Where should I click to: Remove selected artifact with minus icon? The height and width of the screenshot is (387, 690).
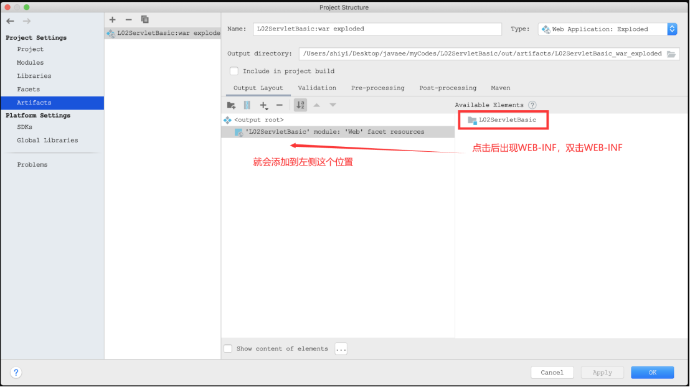128,19
